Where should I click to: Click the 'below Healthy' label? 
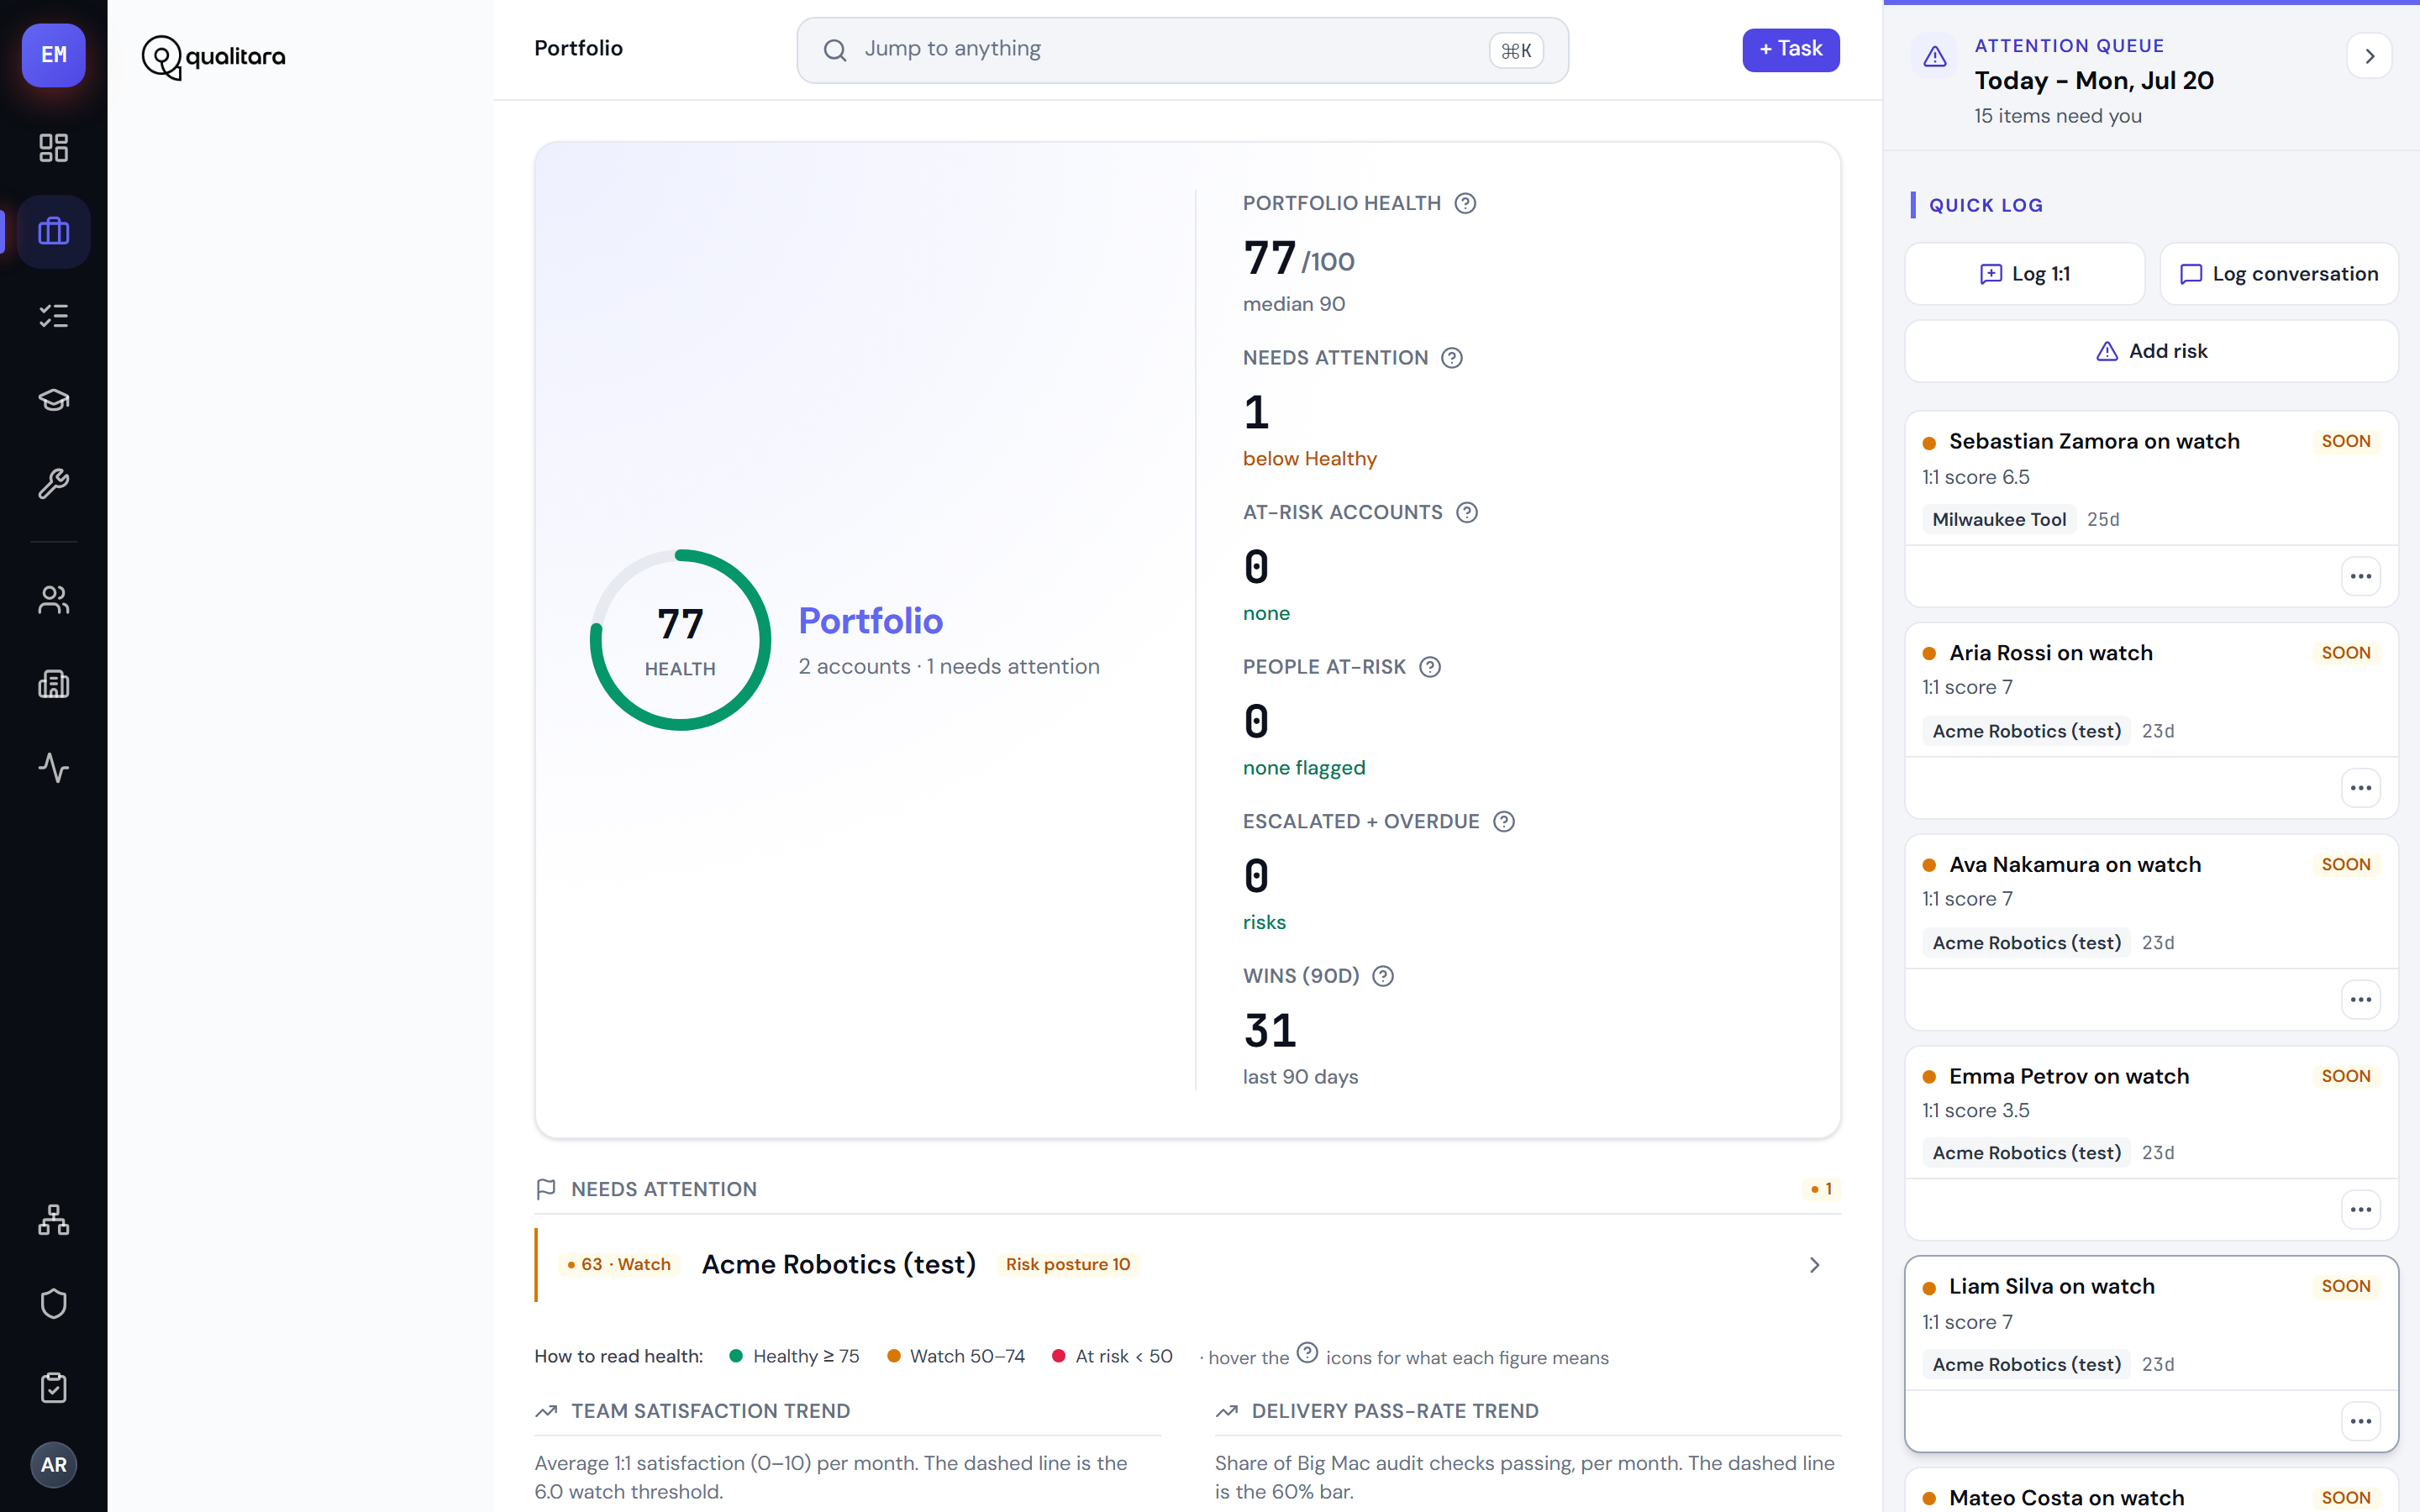click(x=1309, y=459)
